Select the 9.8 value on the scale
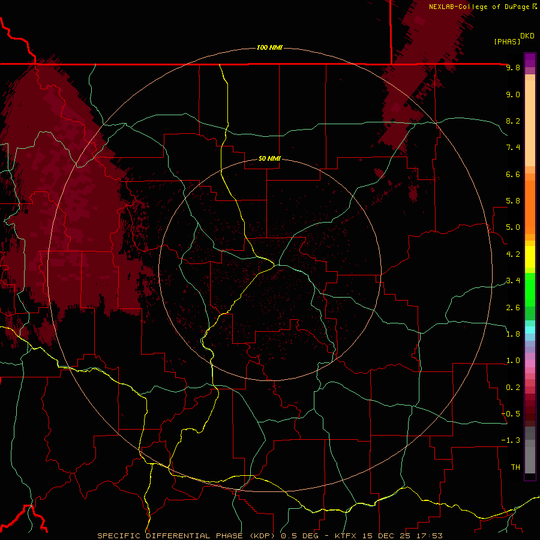540x540 pixels. 513,67
